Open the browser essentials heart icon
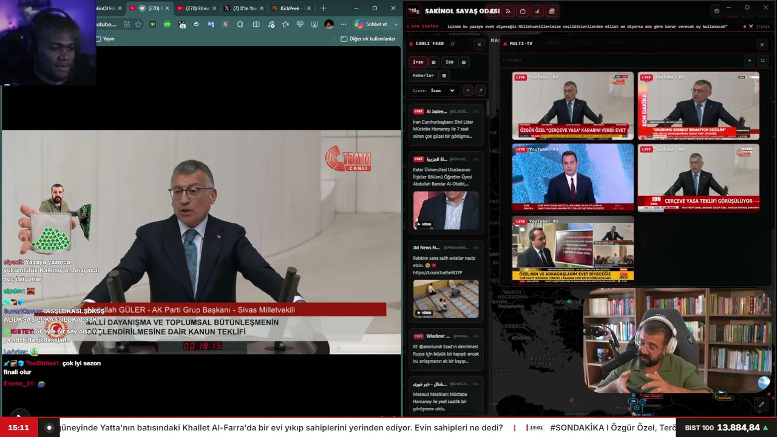 coord(300,24)
